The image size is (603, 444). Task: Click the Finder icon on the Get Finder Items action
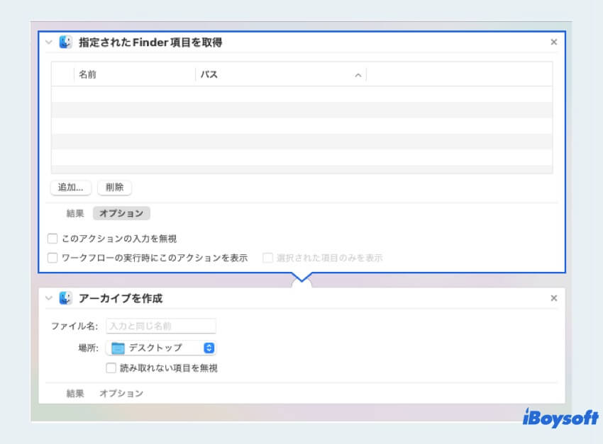65,42
